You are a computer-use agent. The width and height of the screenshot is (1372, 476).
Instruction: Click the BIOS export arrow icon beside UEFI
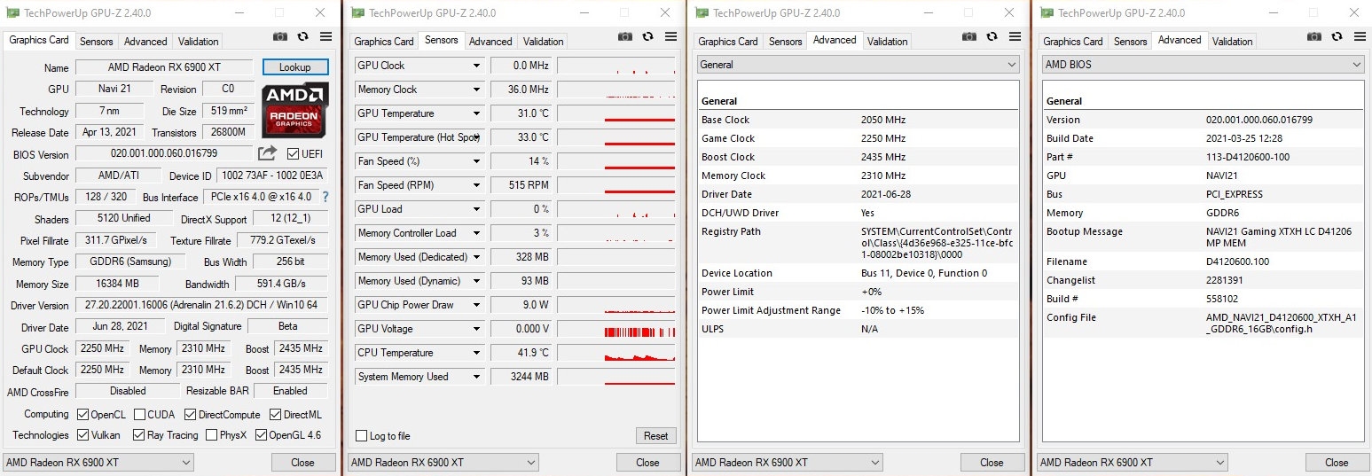267,153
